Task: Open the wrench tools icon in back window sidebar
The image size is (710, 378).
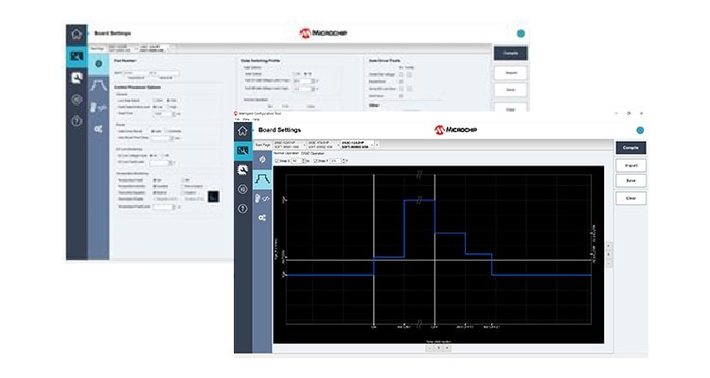Action: [77, 77]
